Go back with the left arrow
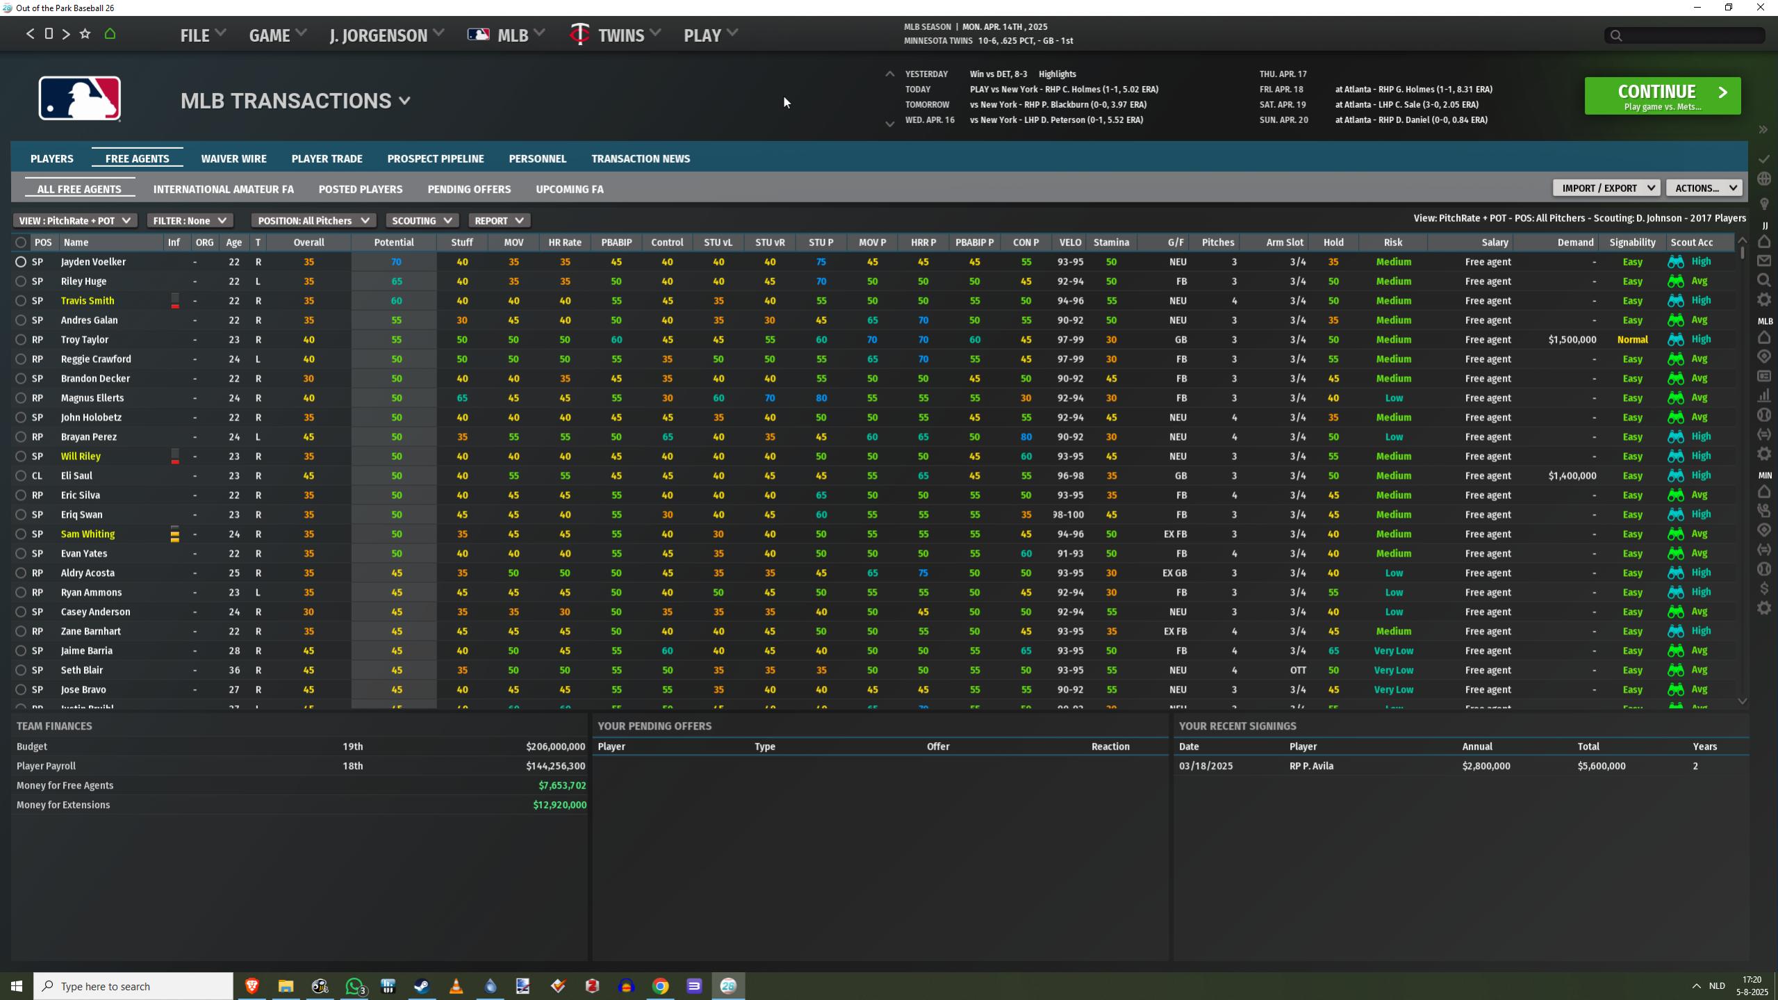Image resolution: width=1778 pixels, height=1000 pixels. [30, 34]
